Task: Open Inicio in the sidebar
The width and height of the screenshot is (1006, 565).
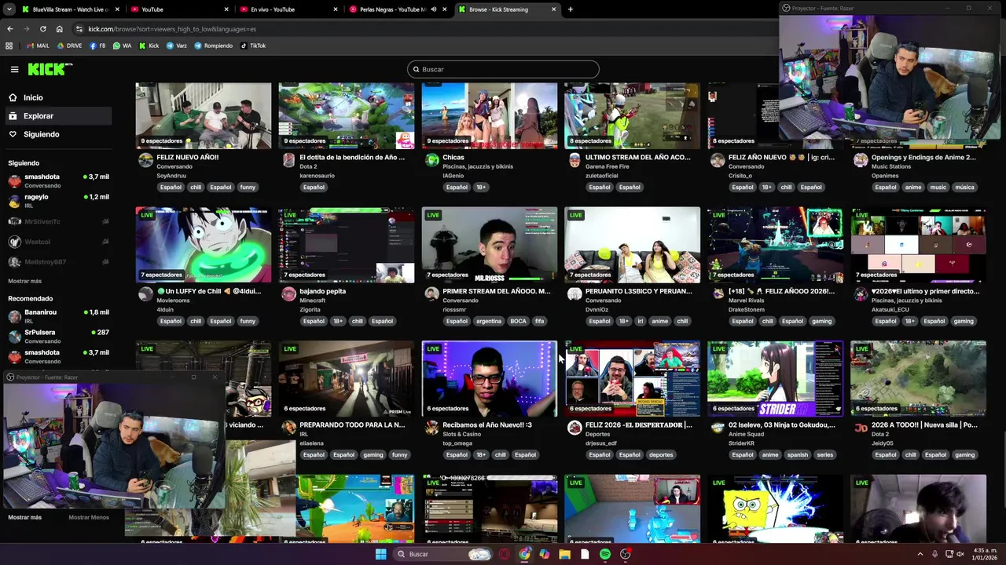Action: (x=33, y=97)
